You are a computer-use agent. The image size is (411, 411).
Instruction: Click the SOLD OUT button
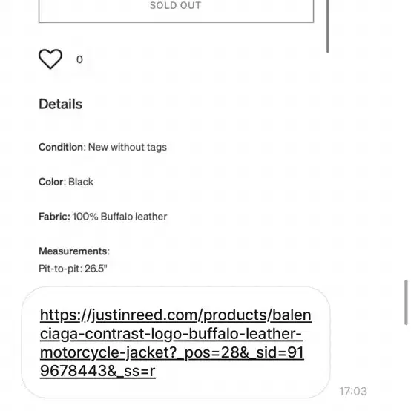click(176, 11)
